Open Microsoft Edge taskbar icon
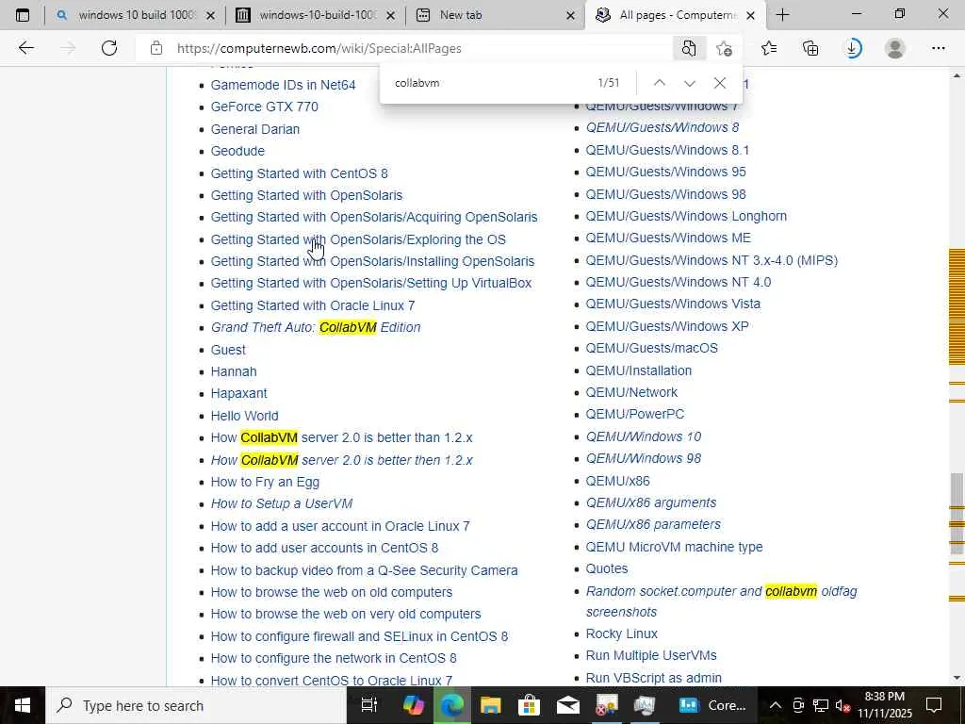This screenshot has height=724, width=965. 451,705
